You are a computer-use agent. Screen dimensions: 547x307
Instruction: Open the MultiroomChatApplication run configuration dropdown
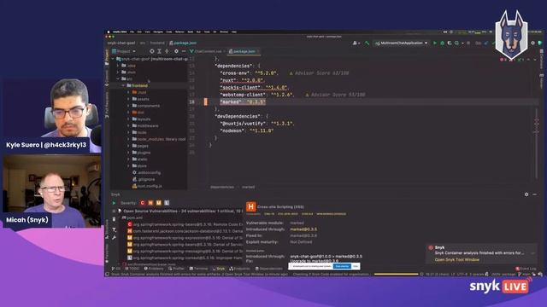pyautogui.click(x=401, y=43)
